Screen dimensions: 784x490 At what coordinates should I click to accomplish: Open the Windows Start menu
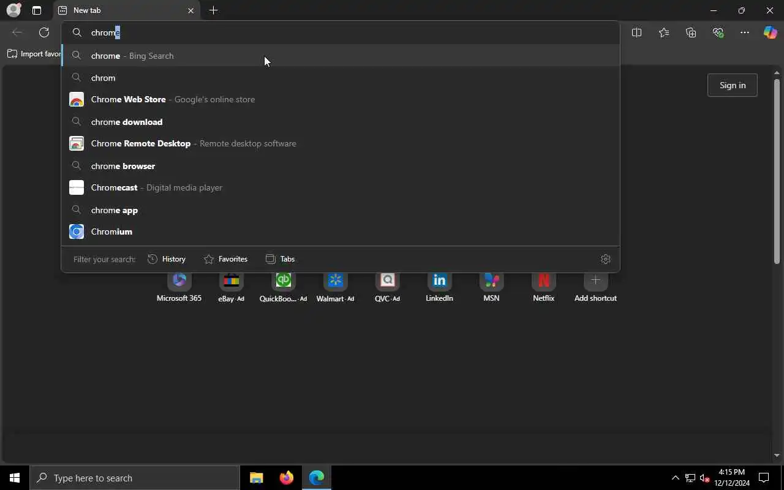click(15, 478)
